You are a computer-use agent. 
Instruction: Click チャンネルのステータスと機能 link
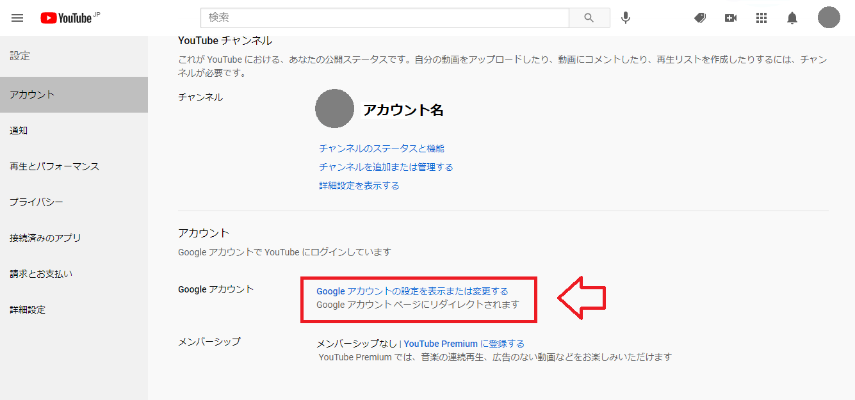click(382, 148)
